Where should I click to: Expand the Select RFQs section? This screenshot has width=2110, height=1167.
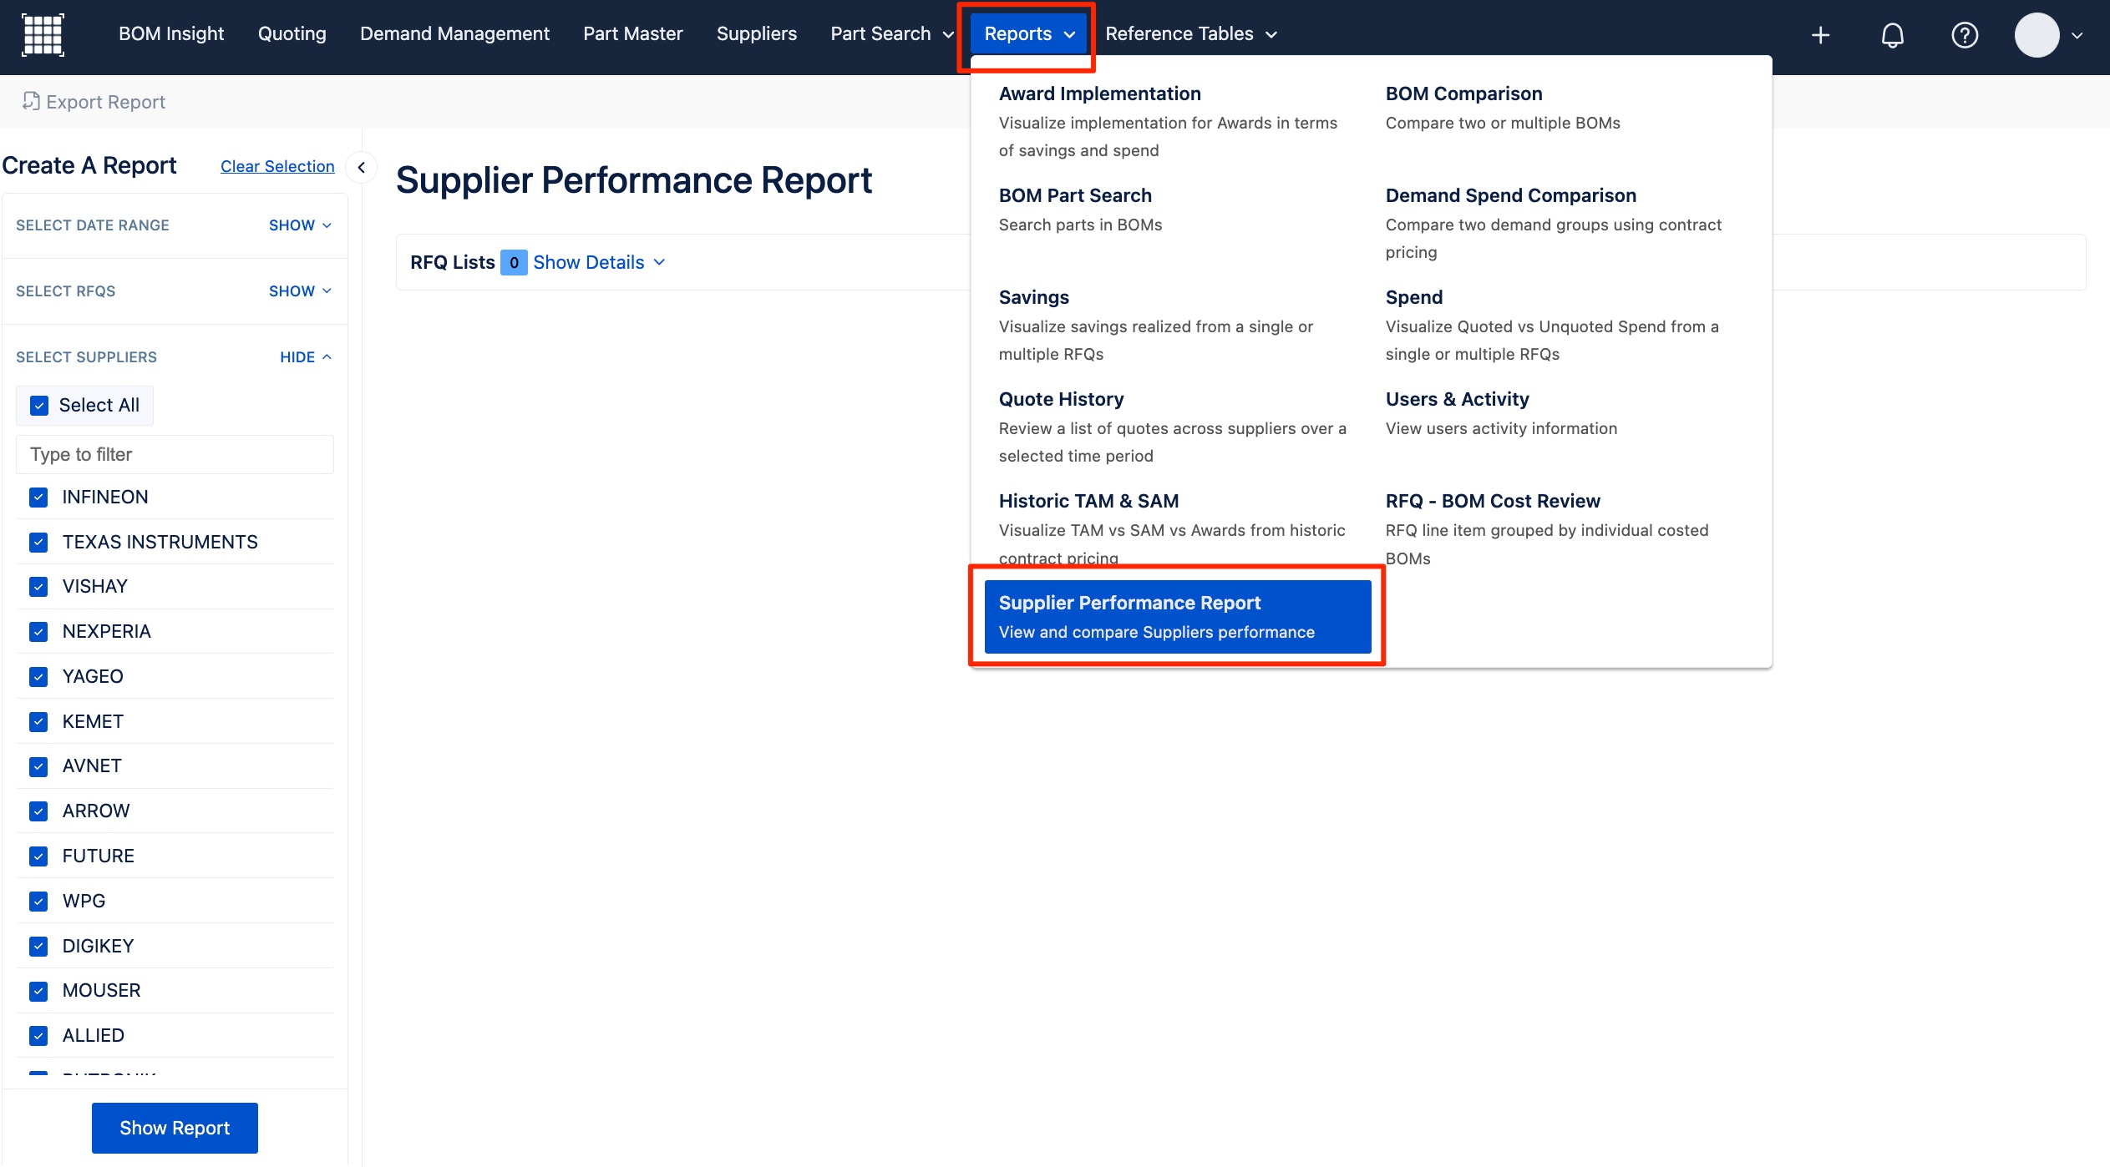click(300, 291)
